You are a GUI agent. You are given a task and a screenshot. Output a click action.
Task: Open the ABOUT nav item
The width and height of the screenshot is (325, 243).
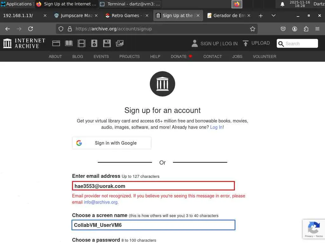pyautogui.click(x=55, y=57)
